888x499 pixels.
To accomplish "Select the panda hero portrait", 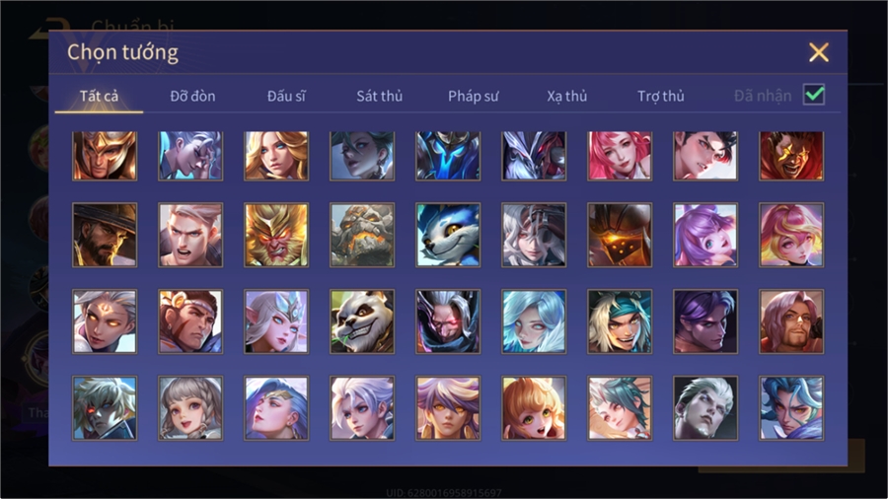I will (362, 321).
